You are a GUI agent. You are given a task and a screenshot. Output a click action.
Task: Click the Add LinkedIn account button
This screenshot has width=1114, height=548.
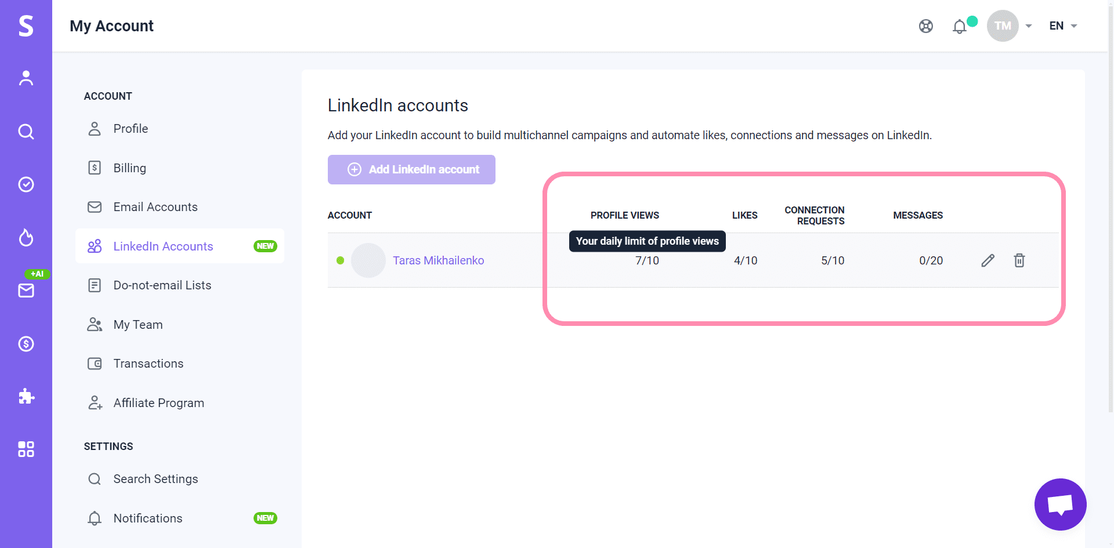[x=411, y=169]
